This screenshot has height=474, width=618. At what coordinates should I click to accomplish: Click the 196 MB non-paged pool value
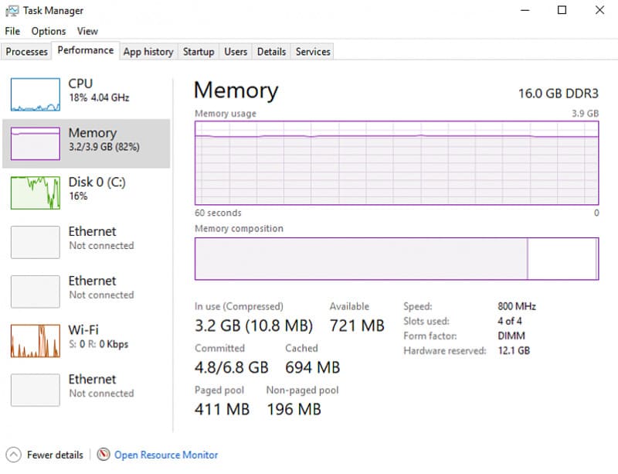[x=294, y=409]
